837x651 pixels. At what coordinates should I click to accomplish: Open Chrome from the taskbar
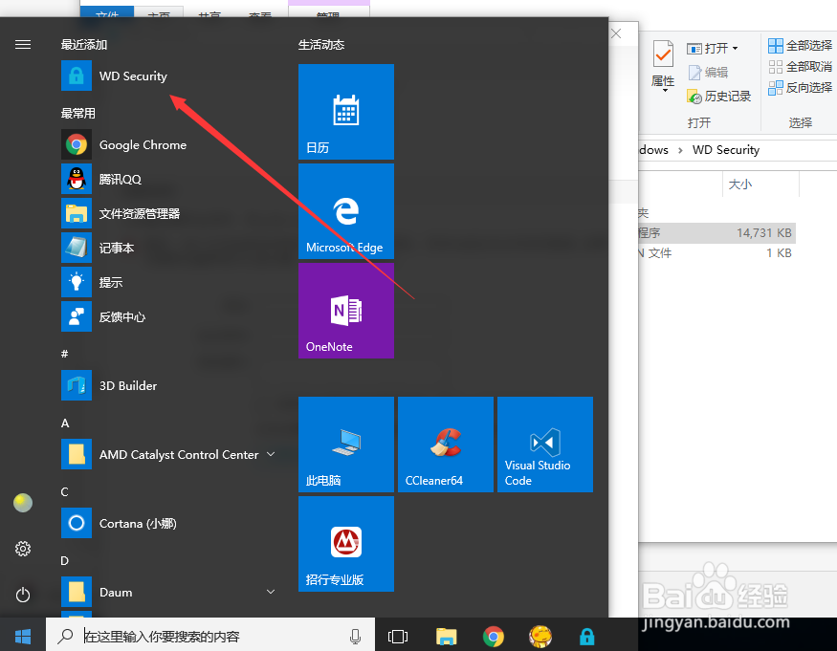494,636
